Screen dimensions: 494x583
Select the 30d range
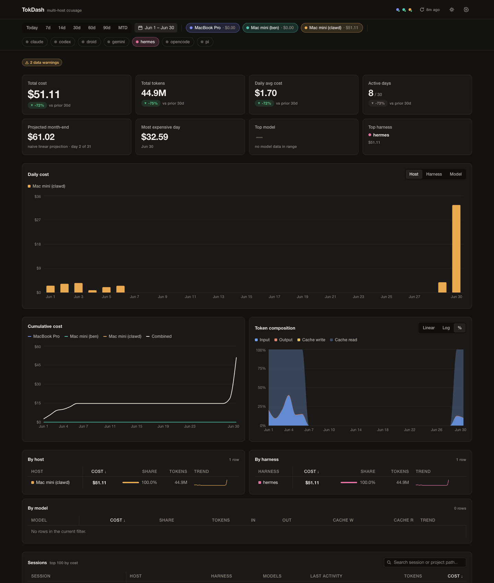click(77, 28)
